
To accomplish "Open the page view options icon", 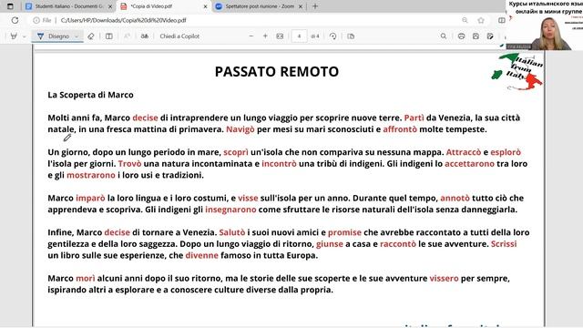I will point(351,36).
